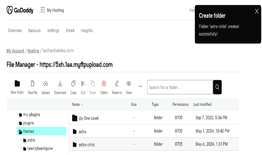Click the techwolverine.com breadcrumb text
The height and width of the screenshot is (155, 262).
(x=58, y=50)
